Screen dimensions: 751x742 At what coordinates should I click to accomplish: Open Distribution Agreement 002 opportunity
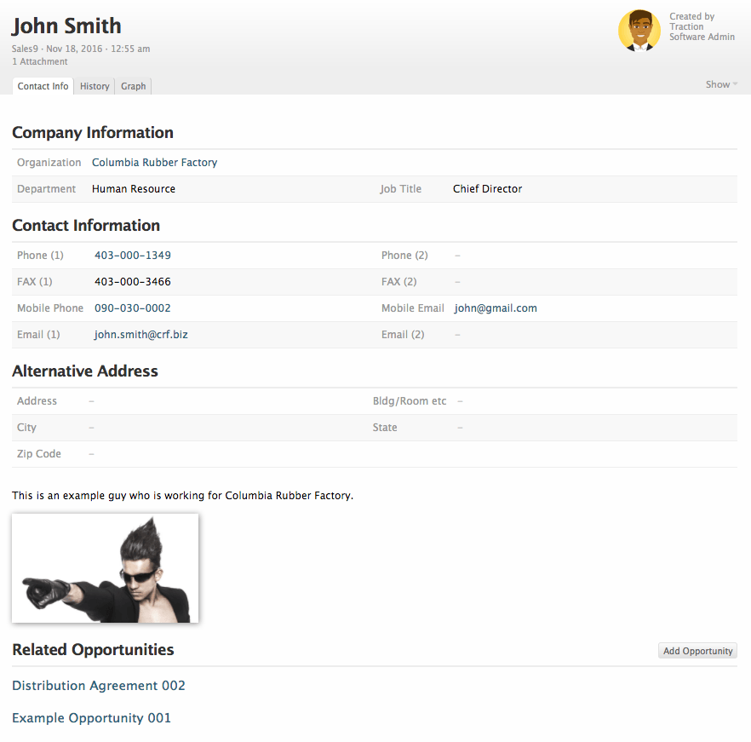tap(98, 686)
